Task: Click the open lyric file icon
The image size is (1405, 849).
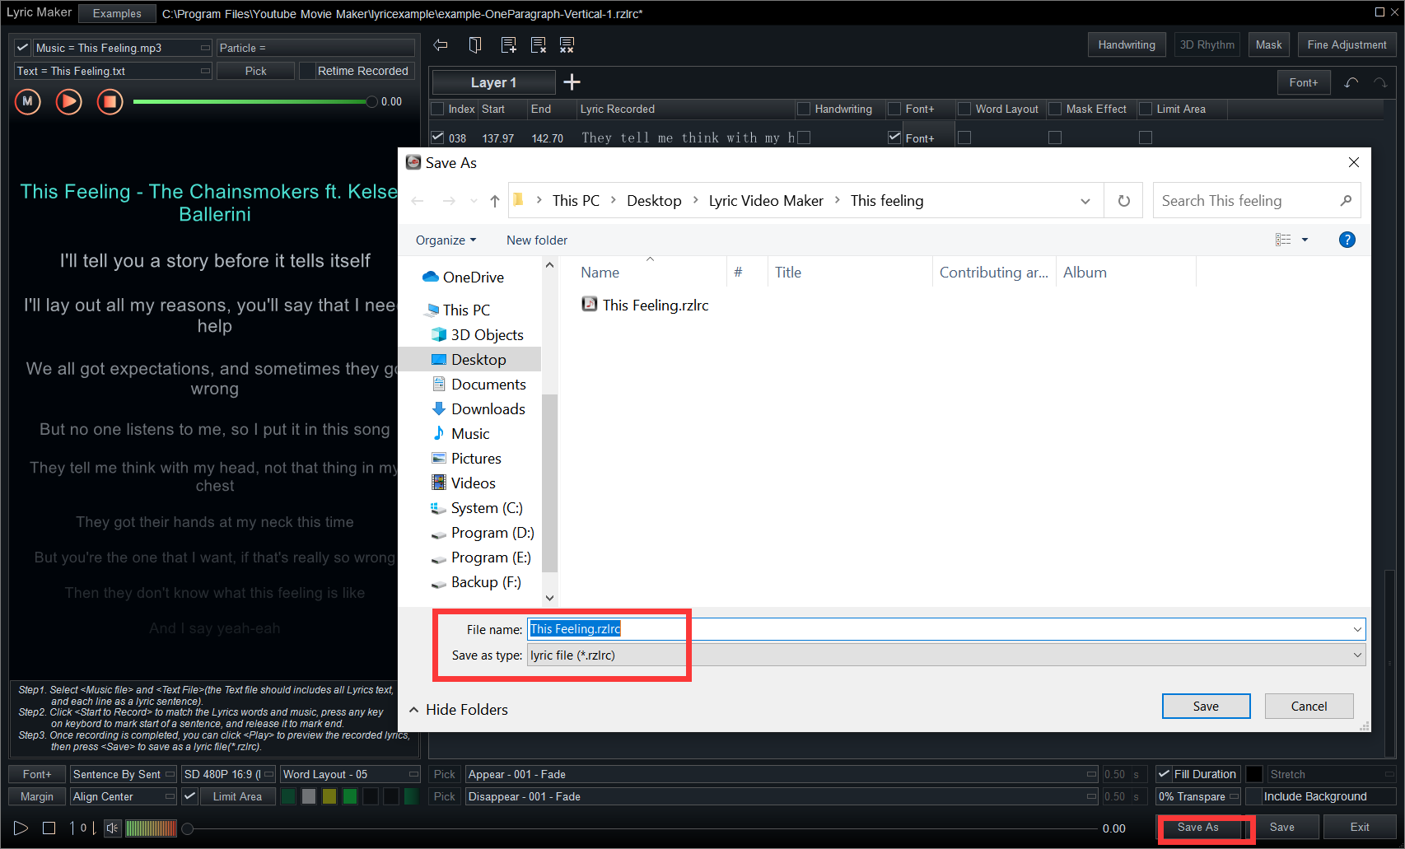Action: click(x=475, y=45)
